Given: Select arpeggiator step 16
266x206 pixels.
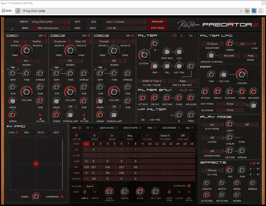Looking at the screenshot, I should [x=192, y=144].
